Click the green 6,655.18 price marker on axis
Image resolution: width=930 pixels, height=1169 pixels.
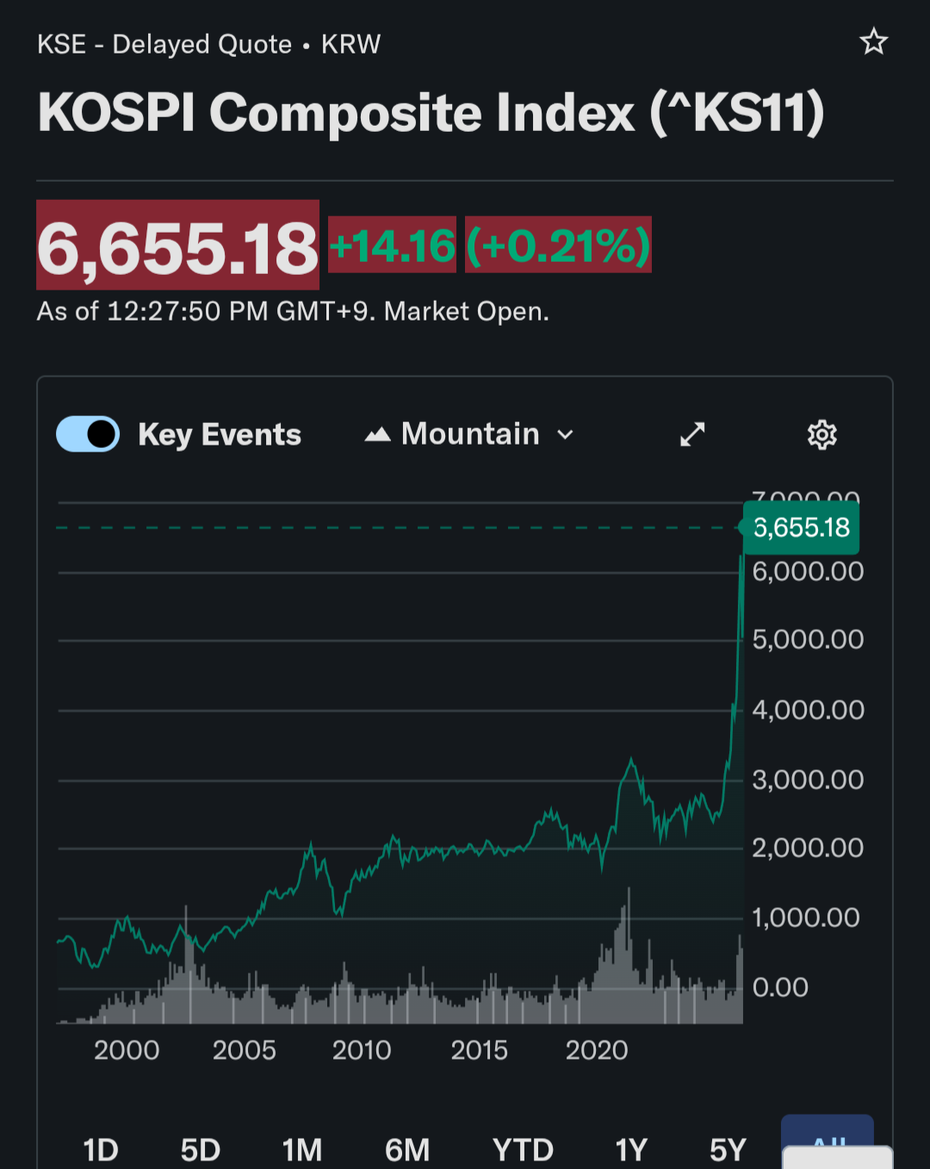(x=801, y=527)
